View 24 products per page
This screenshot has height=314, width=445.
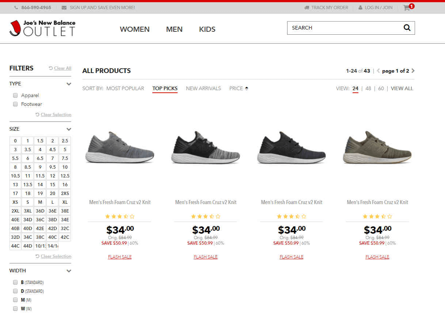tap(355, 88)
